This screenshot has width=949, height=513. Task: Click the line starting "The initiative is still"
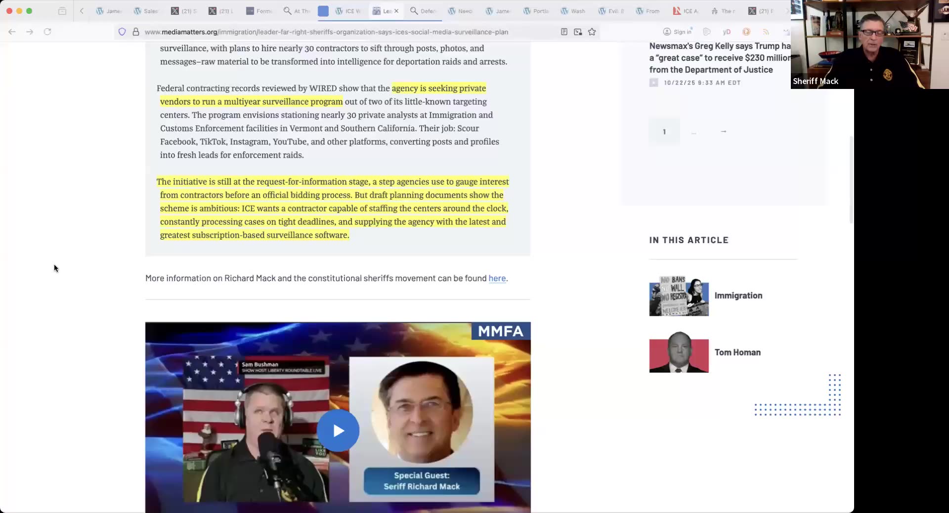(x=333, y=182)
